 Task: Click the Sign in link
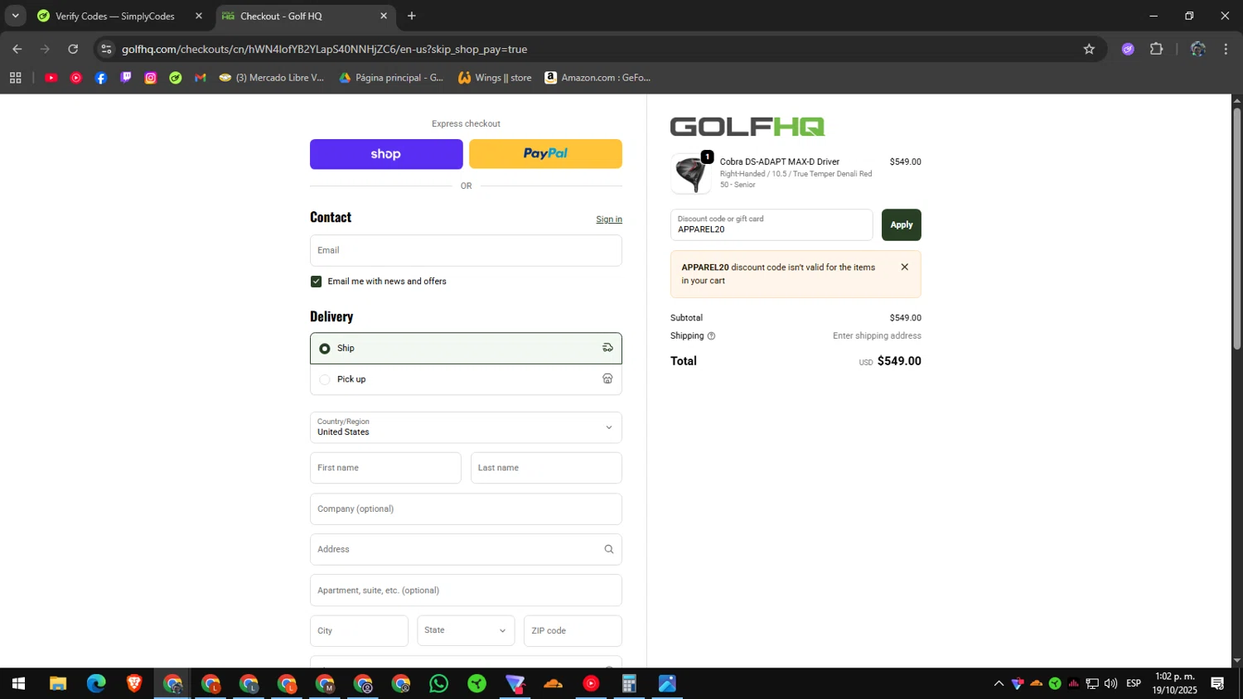tap(609, 219)
